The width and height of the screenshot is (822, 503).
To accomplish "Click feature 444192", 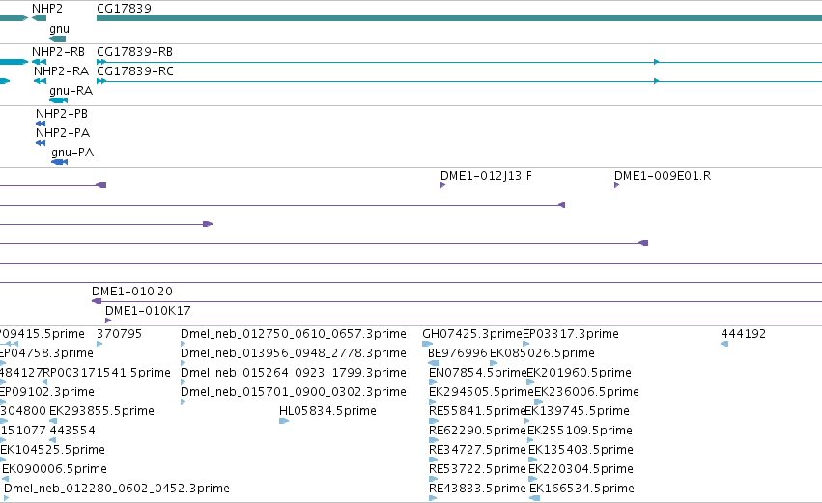I will (744, 334).
